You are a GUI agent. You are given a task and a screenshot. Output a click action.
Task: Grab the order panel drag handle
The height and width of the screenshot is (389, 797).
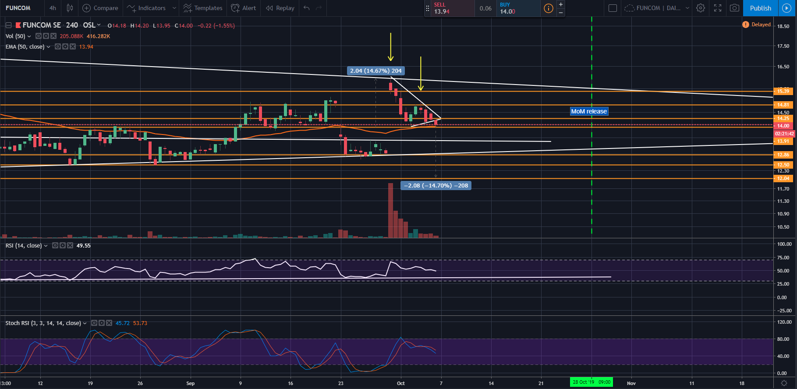tap(428, 8)
